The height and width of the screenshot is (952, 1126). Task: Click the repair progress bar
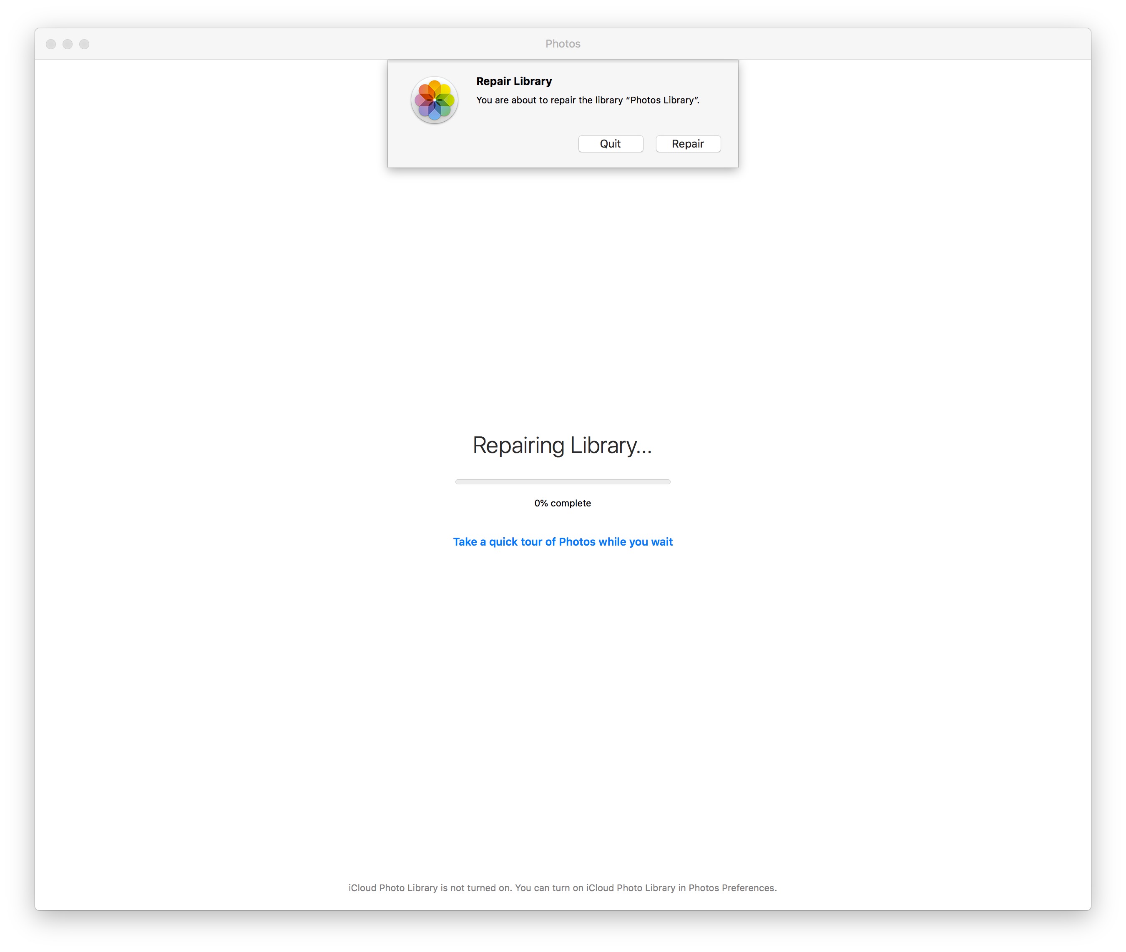tap(562, 481)
